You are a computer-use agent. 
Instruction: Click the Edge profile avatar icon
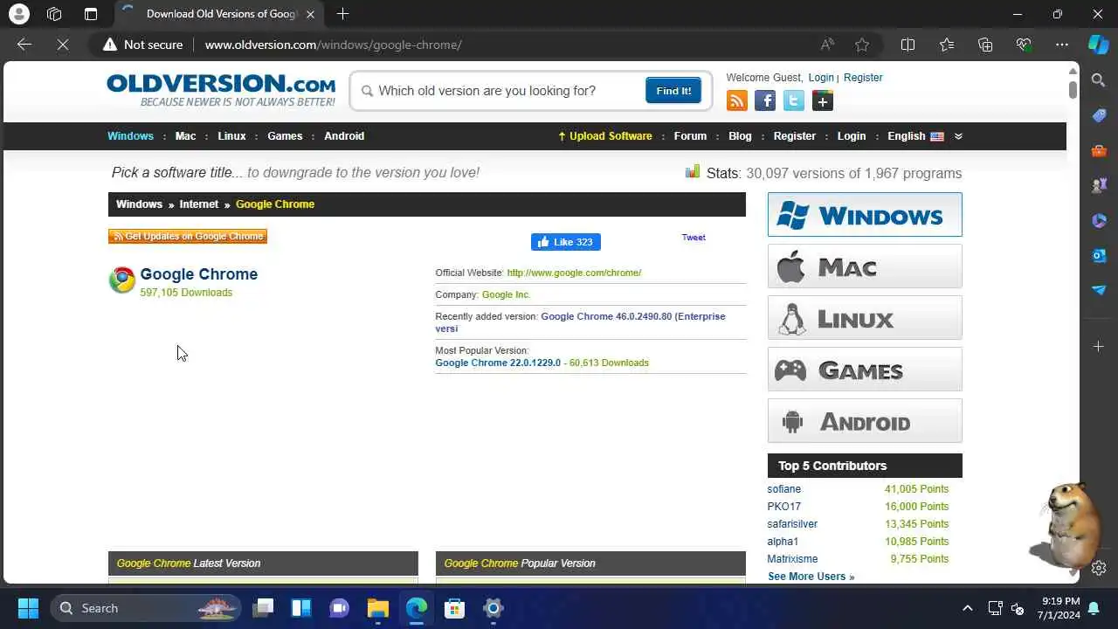[x=18, y=14]
